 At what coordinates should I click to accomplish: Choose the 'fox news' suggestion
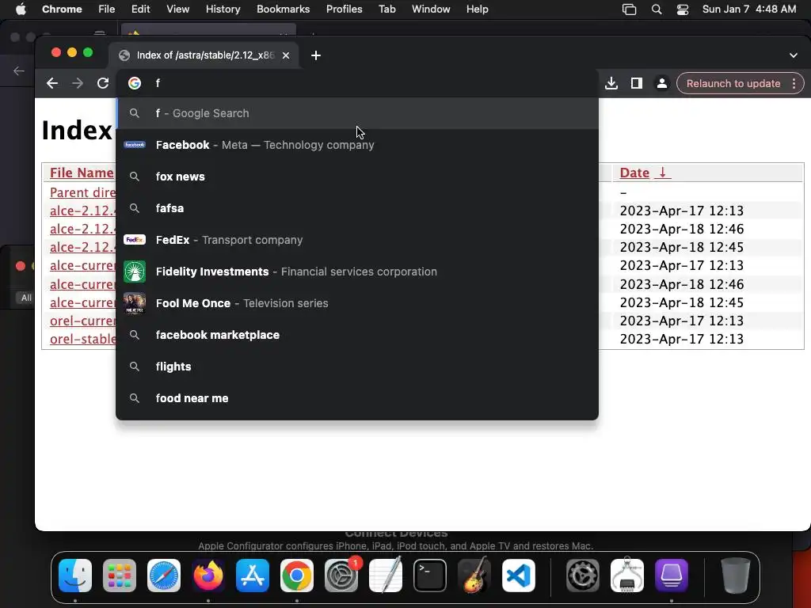point(357,177)
